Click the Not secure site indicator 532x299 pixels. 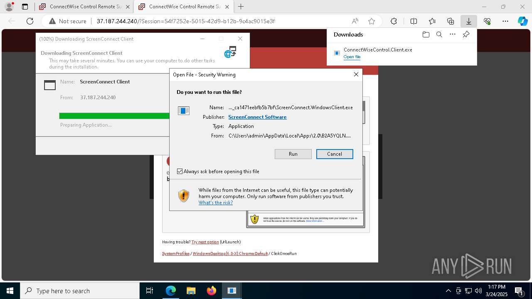click(x=68, y=21)
